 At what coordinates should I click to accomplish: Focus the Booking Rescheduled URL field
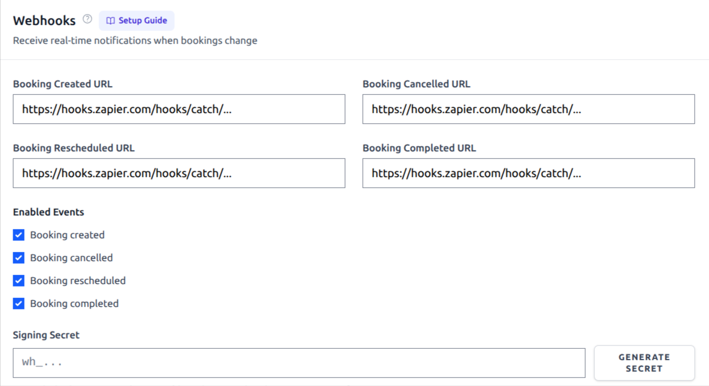tap(179, 173)
